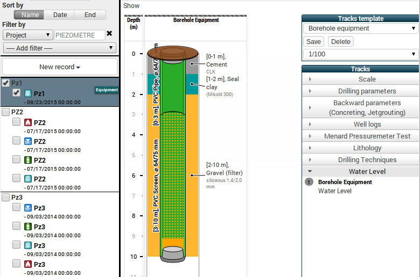Open the 1/100 scale dropdown
The height and width of the screenshot is (277, 420).
tap(360, 54)
